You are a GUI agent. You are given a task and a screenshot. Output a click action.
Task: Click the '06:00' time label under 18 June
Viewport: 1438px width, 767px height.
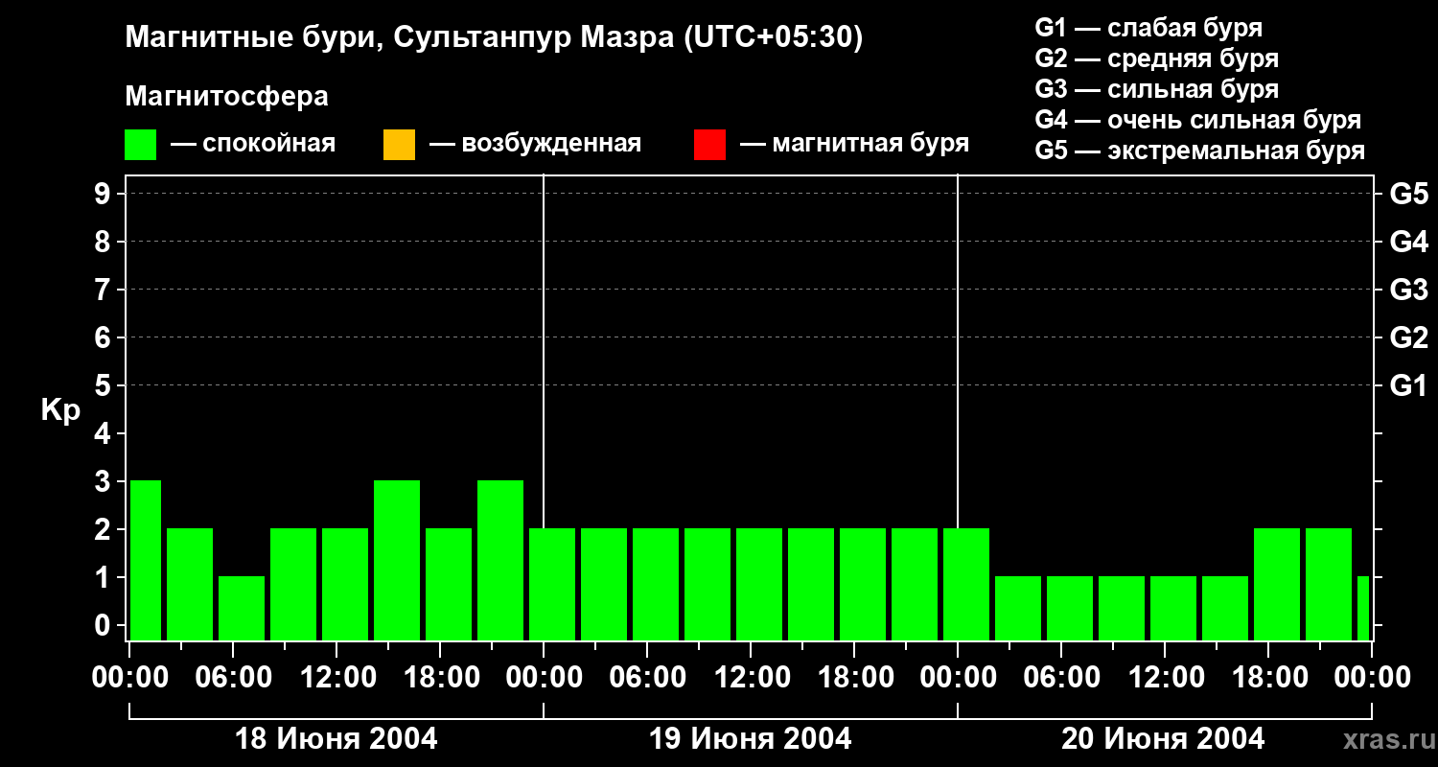[x=233, y=678]
